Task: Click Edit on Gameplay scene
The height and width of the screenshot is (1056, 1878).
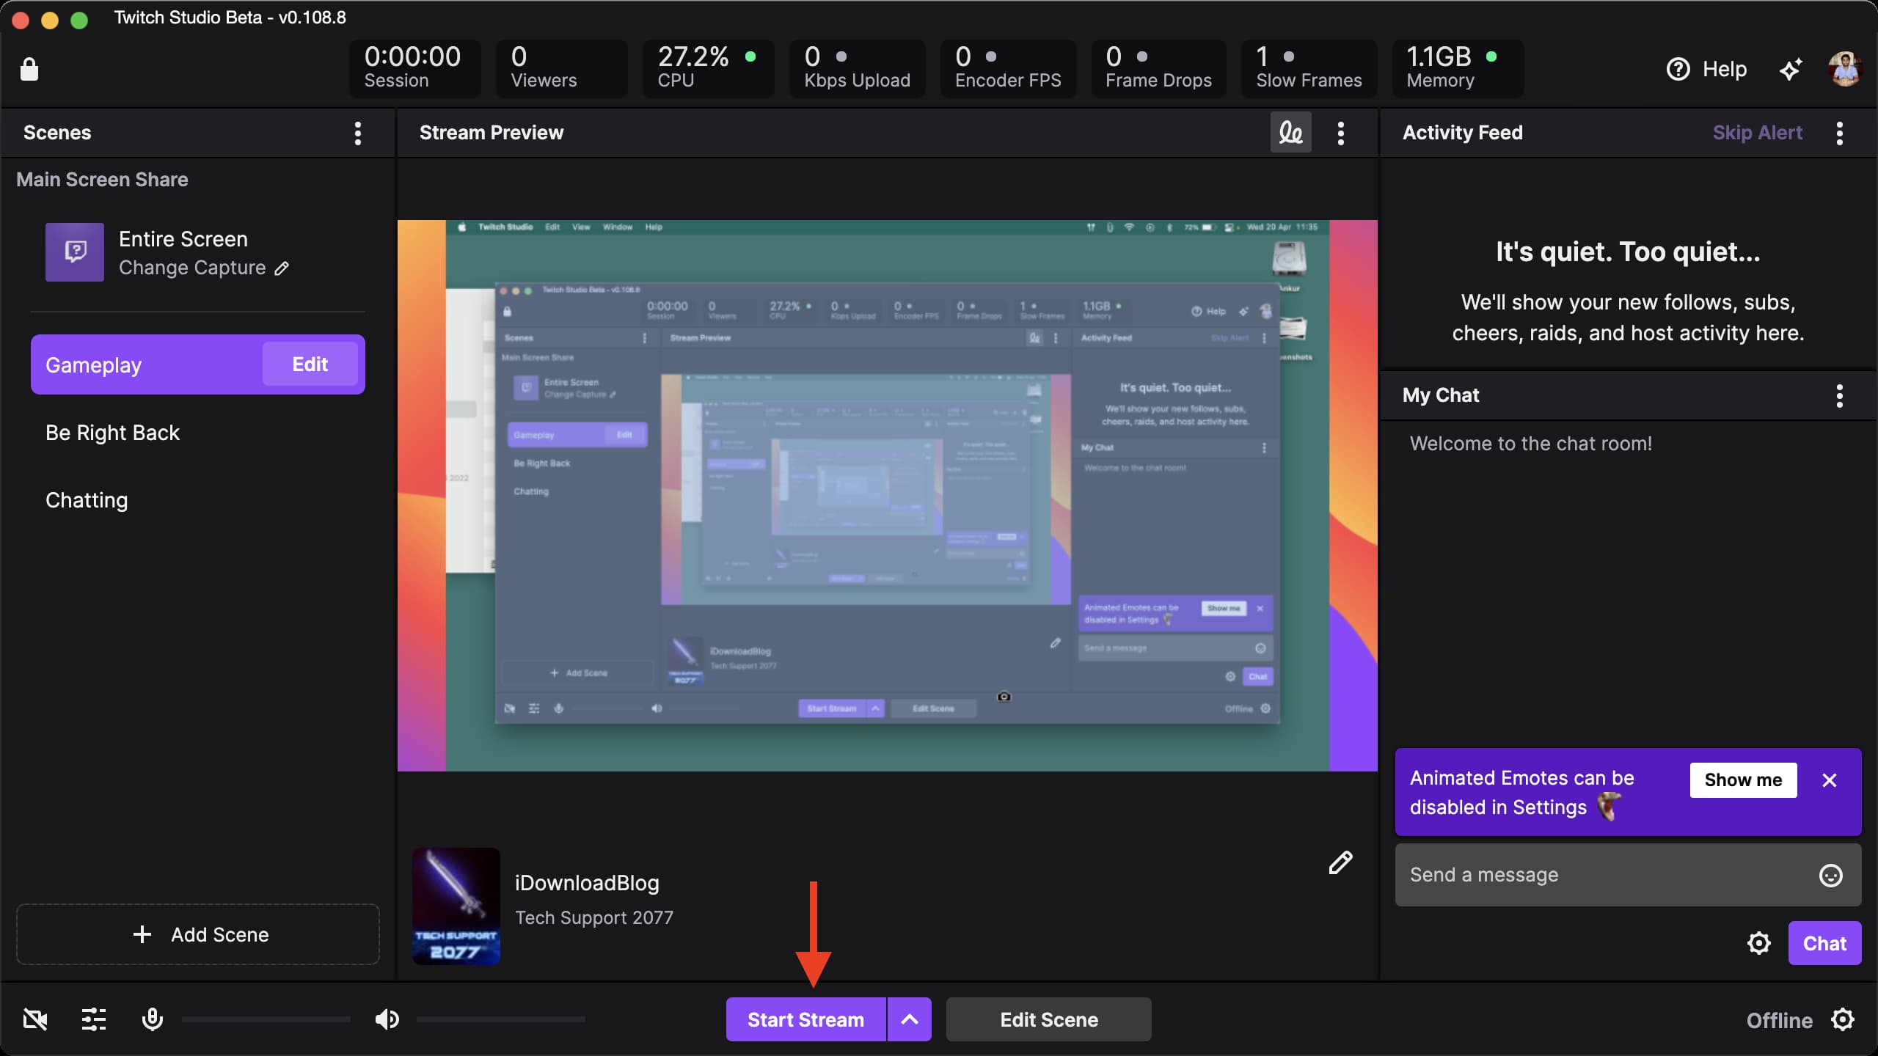Action: click(x=310, y=364)
